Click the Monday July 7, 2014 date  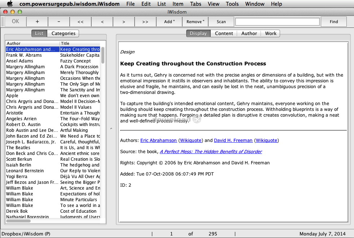point(322,234)
